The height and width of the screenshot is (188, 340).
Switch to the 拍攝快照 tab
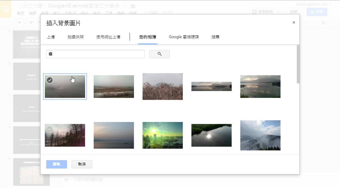pyautogui.click(x=75, y=37)
